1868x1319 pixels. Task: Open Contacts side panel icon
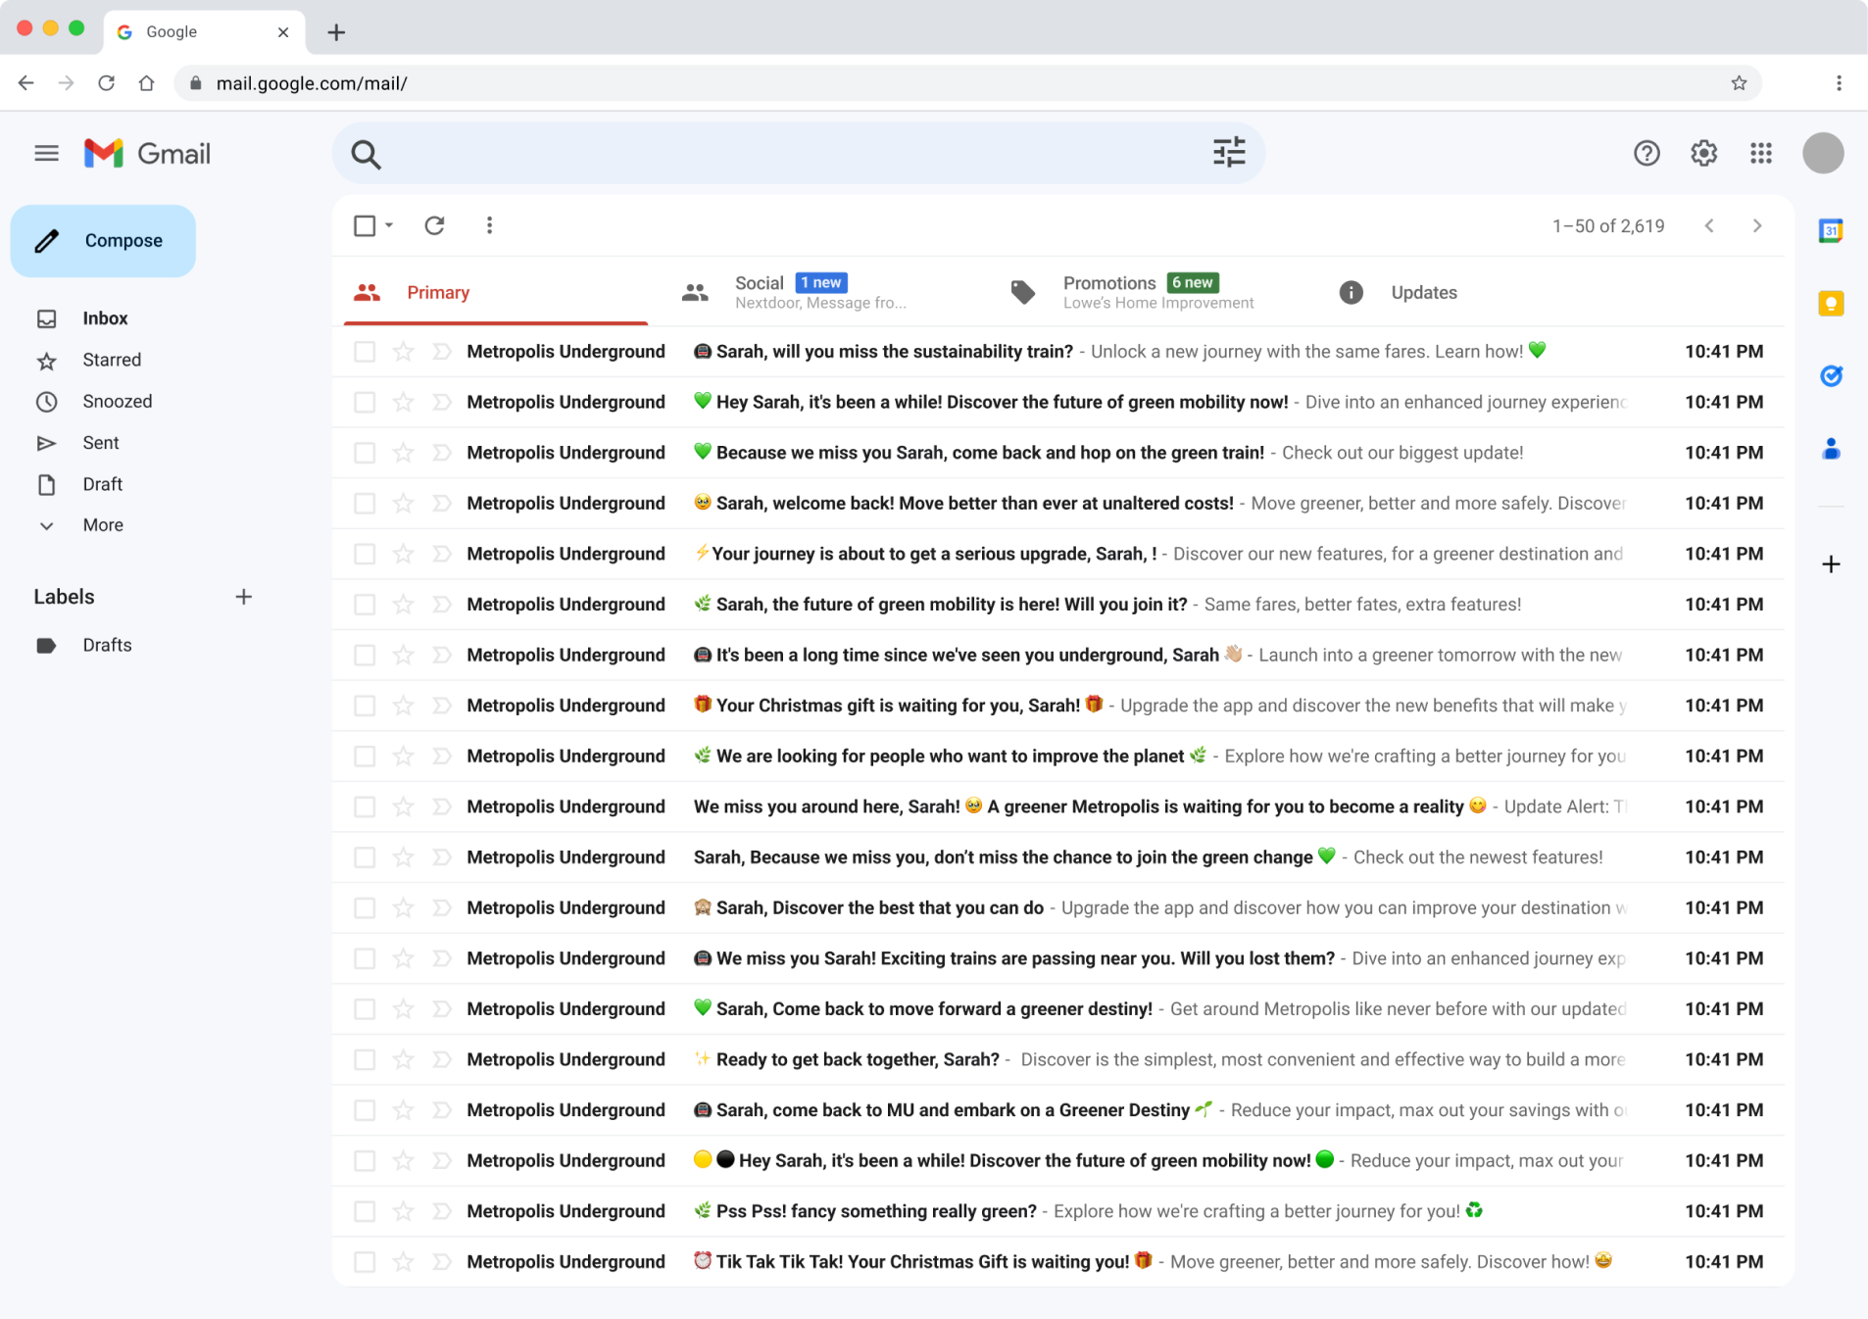tap(1831, 449)
